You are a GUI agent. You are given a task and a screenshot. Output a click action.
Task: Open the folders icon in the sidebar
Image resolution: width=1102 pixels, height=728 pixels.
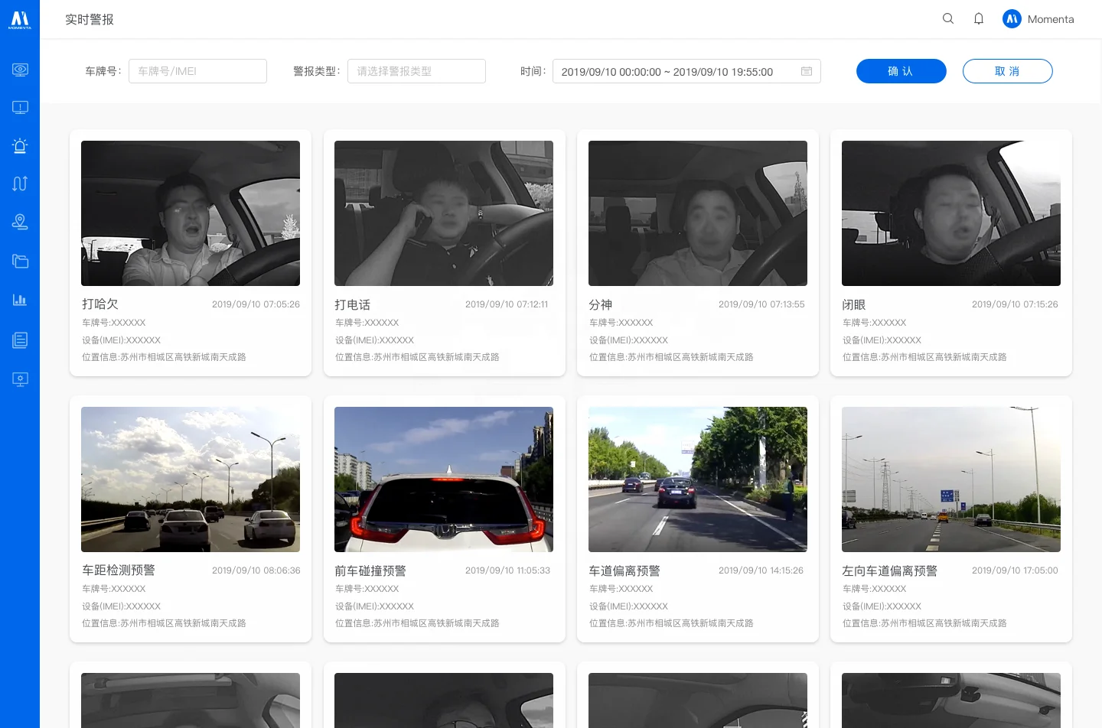click(x=20, y=261)
